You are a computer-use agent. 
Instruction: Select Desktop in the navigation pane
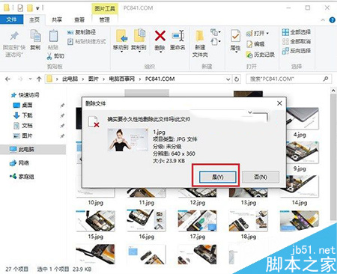23,105
